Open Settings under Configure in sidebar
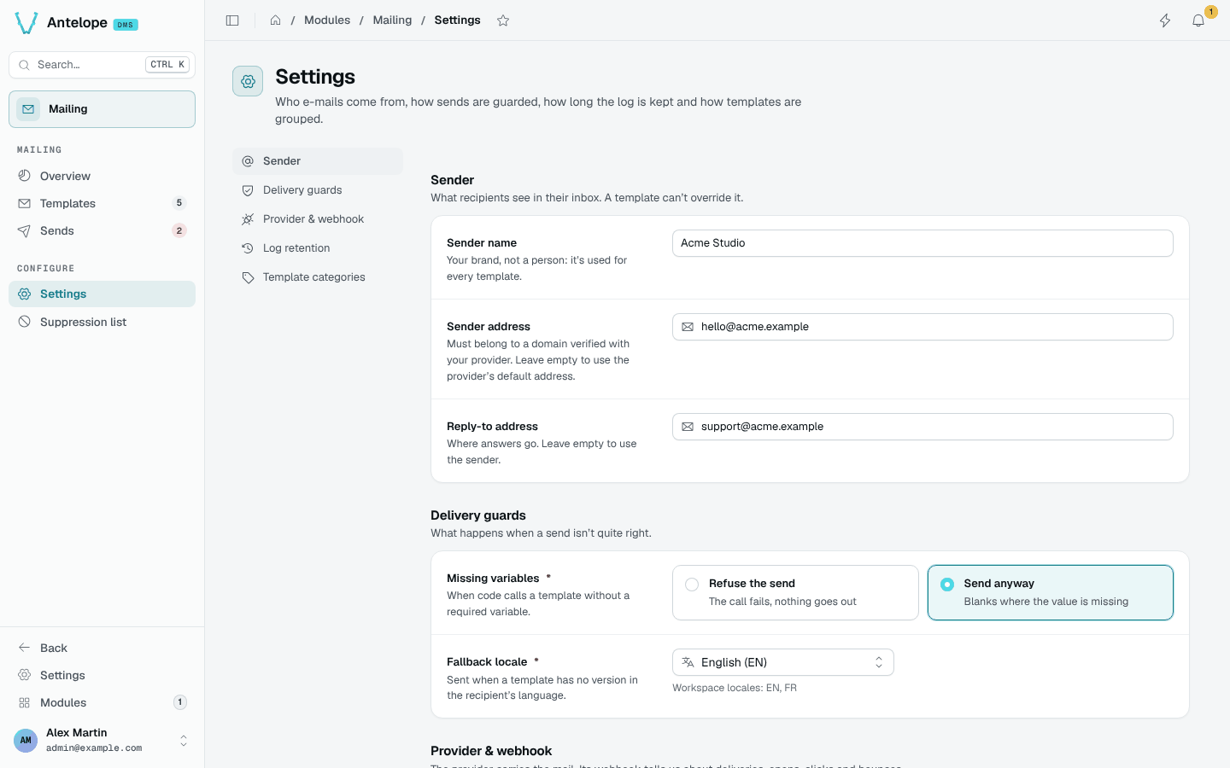Viewport: 1230px width, 768px height. pyautogui.click(x=102, y=294)
